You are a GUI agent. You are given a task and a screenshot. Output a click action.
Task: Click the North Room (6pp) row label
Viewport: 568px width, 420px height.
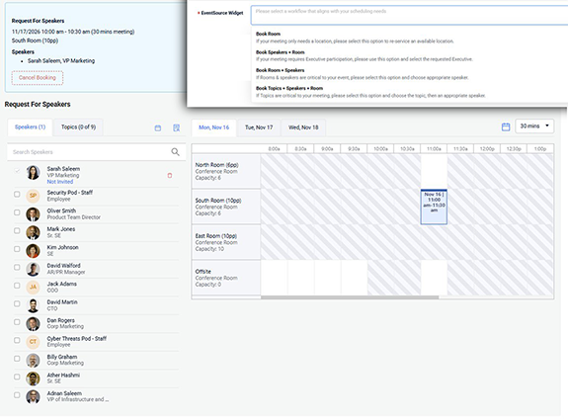tap(226, 171)
